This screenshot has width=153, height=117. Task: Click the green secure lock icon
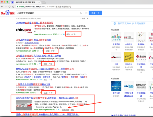[x=18, y=7]
